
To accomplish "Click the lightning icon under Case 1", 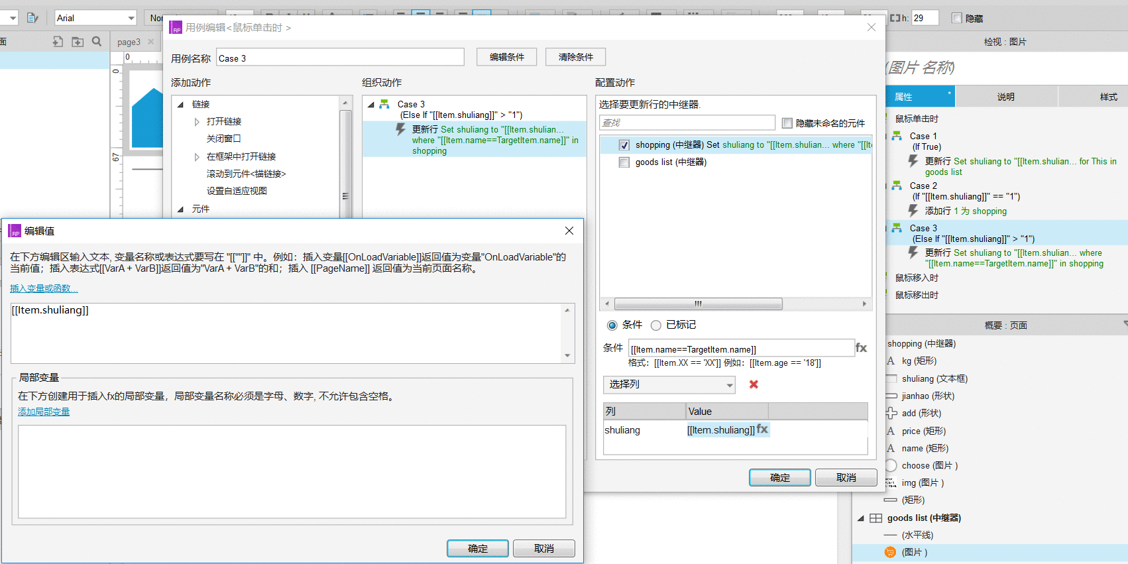I will point(913,162).
